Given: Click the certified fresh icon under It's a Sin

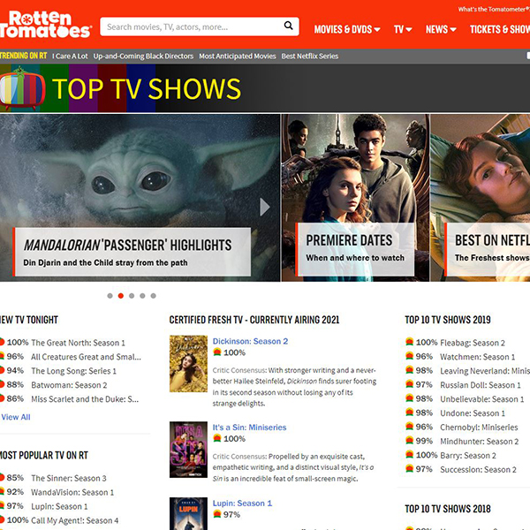Looking at the screenshot, I should tap(217, 438).
